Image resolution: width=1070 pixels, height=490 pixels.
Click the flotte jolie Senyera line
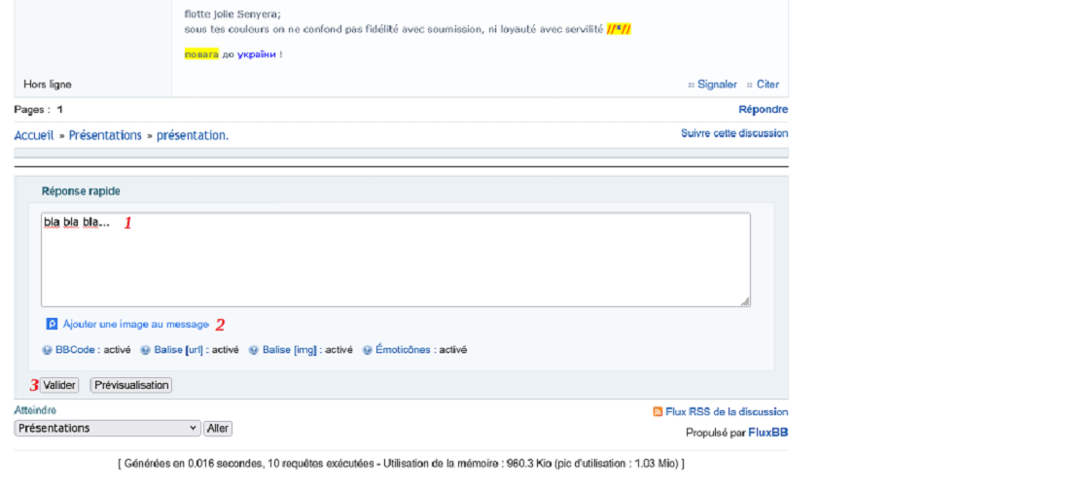coord(232,15)
